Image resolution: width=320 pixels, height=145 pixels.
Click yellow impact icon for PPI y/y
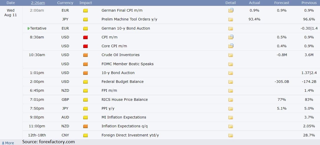86,108
